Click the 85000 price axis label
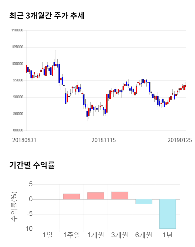Screen dimensions: 195x247 tap(18, 114)
